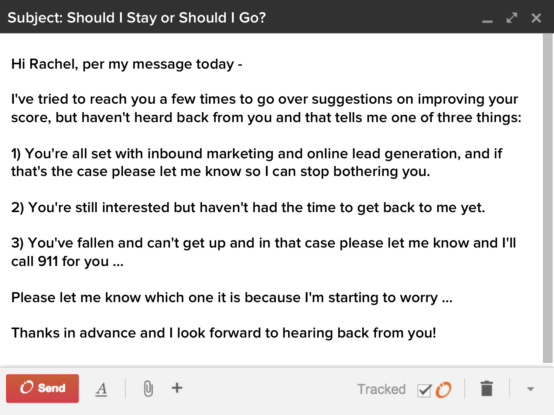Image resolution: width=554 pixels, height=415 pixels.
Task: Expand the more options arrow
Action: pyautogui.click(x=530, y=389)
